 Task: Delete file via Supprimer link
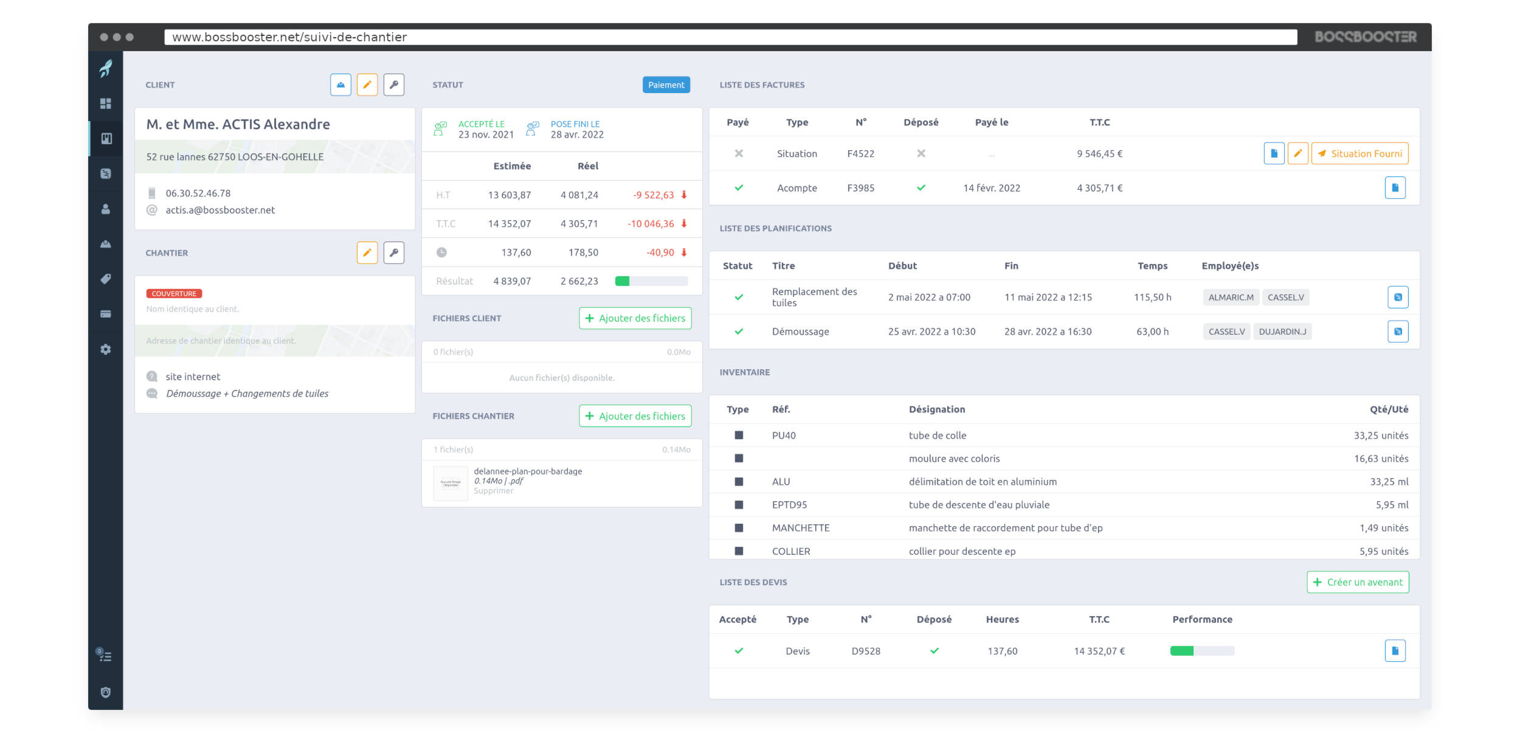click(493, 491)
